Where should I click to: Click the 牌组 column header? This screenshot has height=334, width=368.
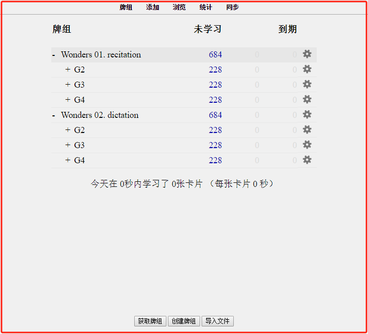[62, 29]
